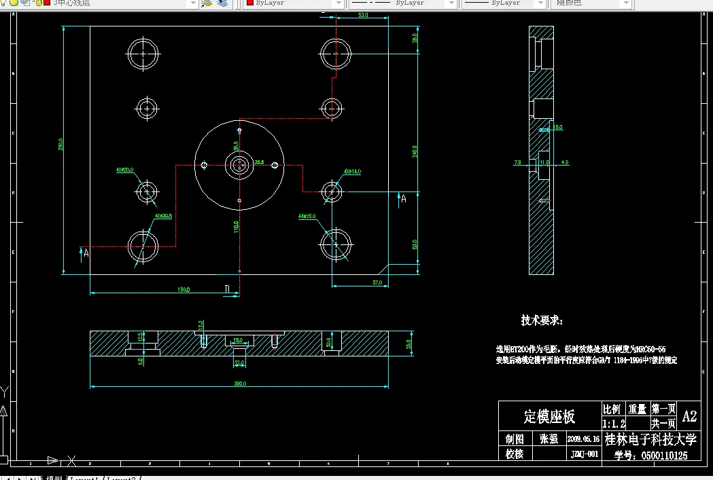The image size is (713, 480).
Task: Select the 学号: 0500110125 text
Action: 650,455
